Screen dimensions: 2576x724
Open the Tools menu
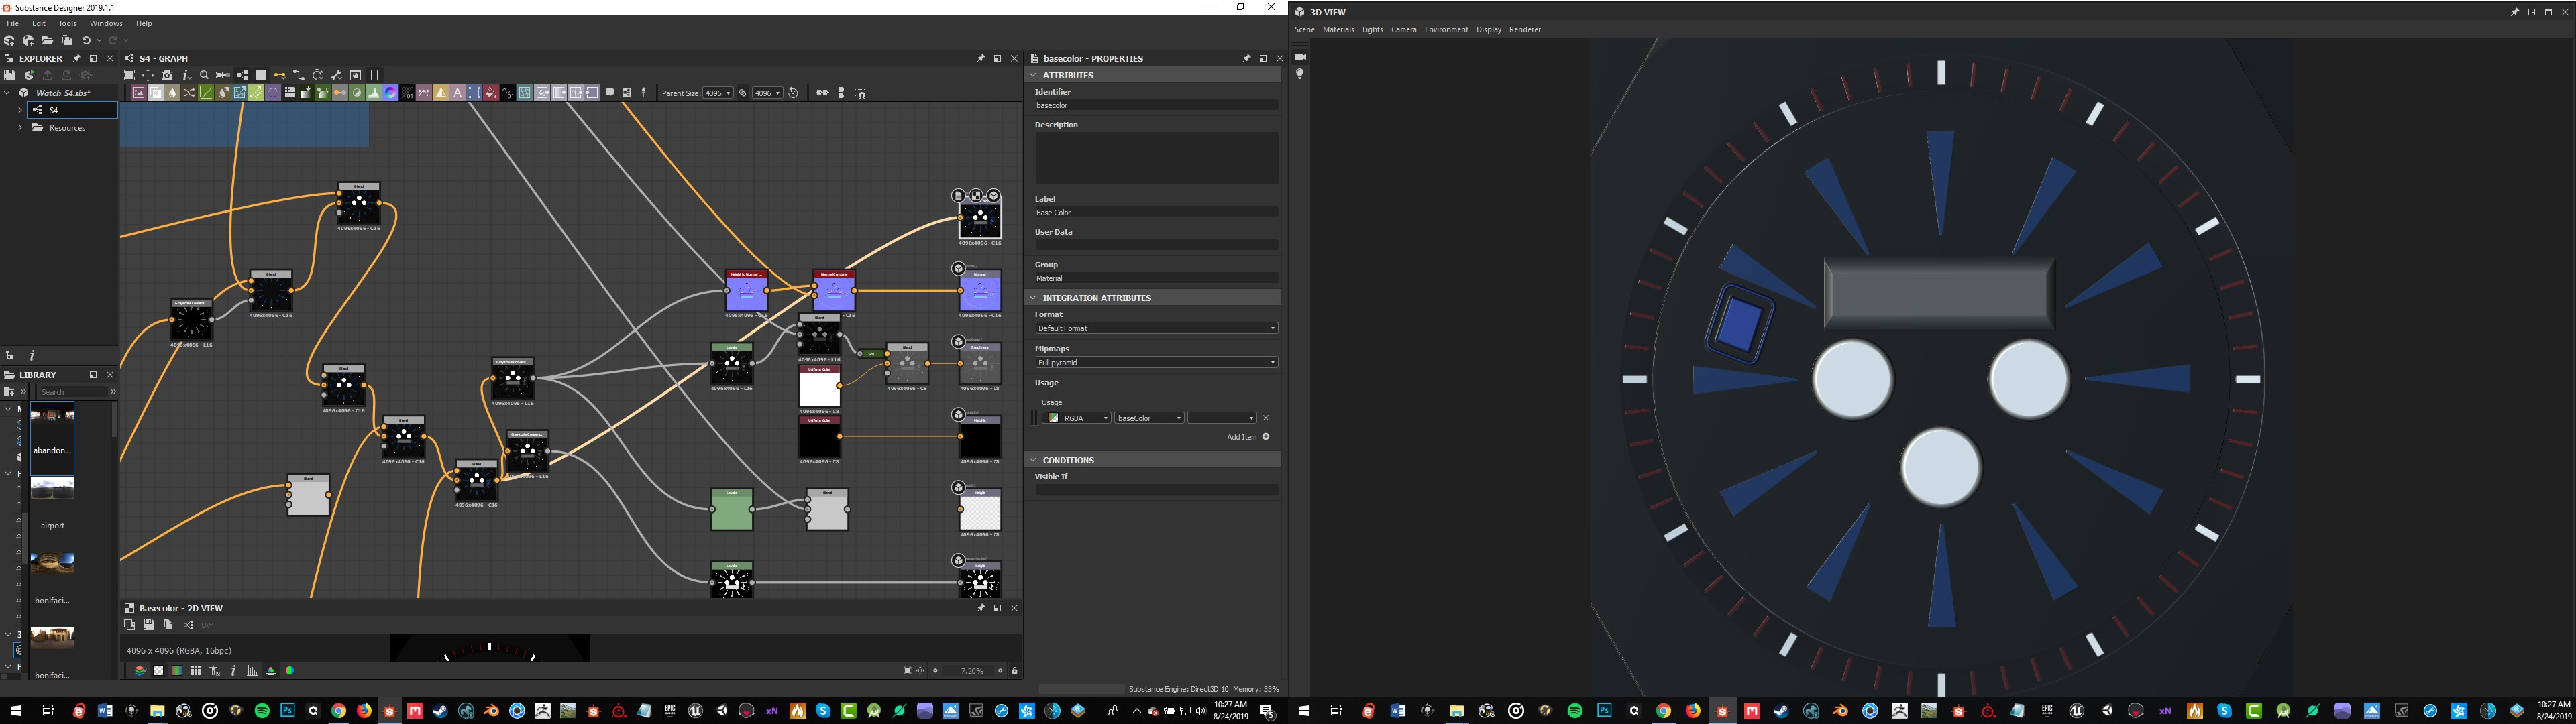click(67, 23)
